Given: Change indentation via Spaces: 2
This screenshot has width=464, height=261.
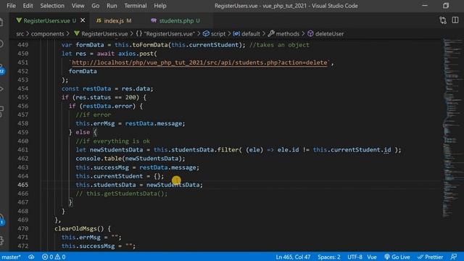Looking at the screenshot, I should 328,257.
